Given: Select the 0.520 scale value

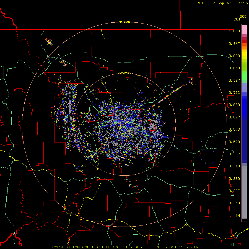Looking at the screenshot, I should click(234, 142).
